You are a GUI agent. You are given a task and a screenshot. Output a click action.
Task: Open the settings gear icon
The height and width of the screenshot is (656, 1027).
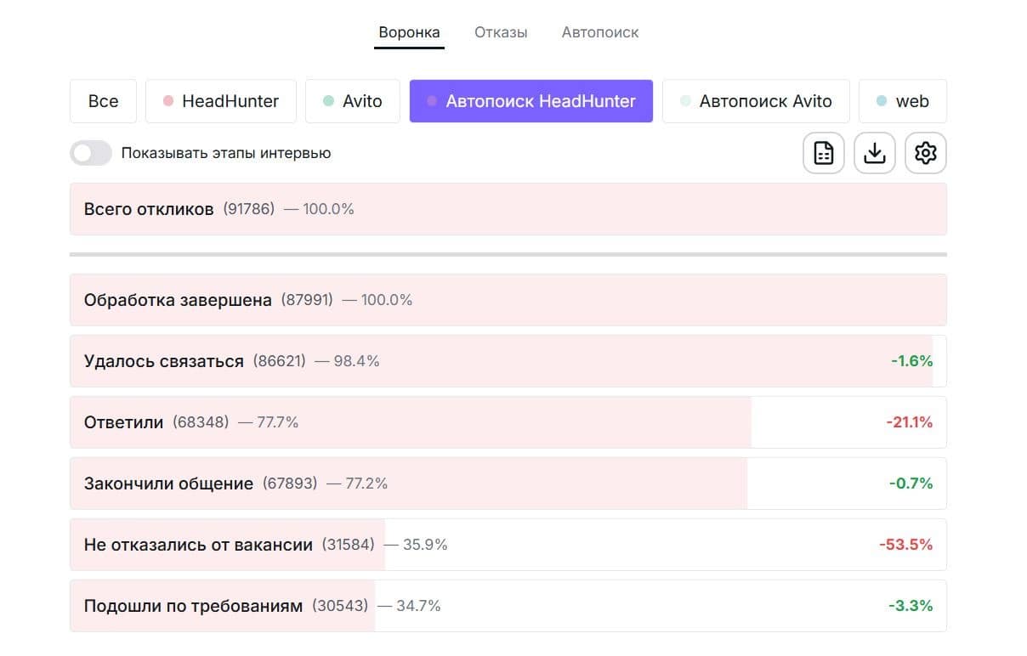click(x=925, y=153)
